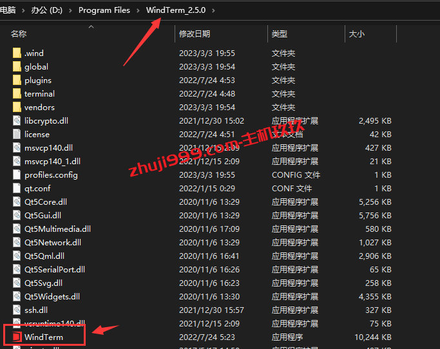Select the ssh.dll file name
This screenshot has height=349, width=440.
coord(36,310)
